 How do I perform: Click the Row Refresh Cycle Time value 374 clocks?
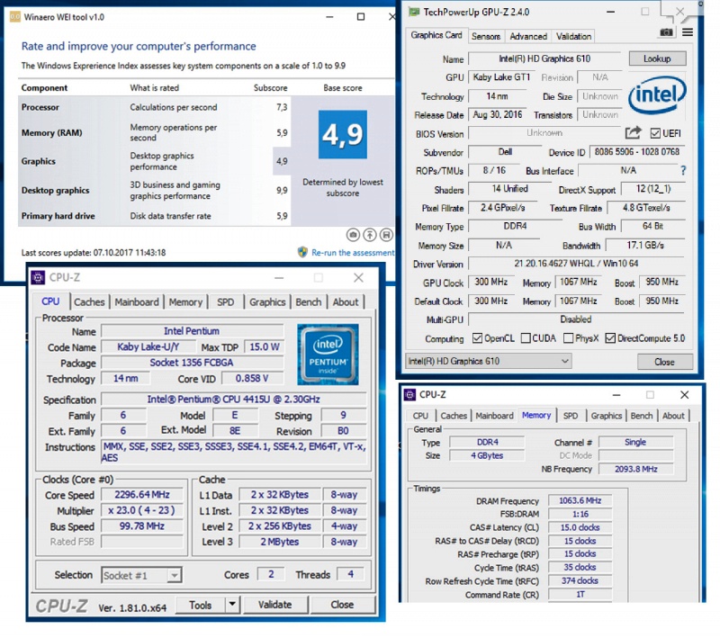580,581
